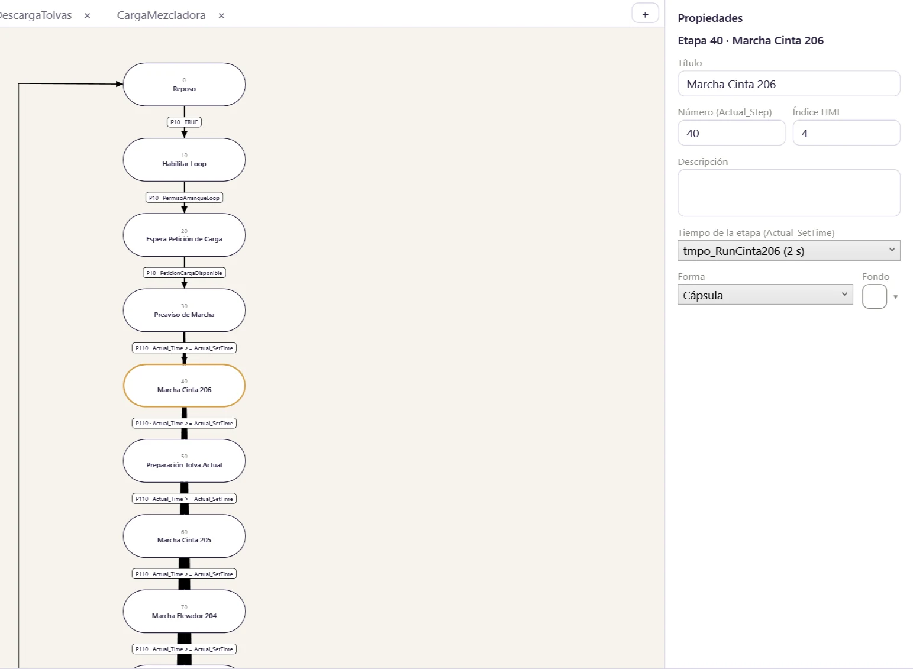Select step 0 Reposo node
The image size is (913, 669).
(x=184, y=85)
